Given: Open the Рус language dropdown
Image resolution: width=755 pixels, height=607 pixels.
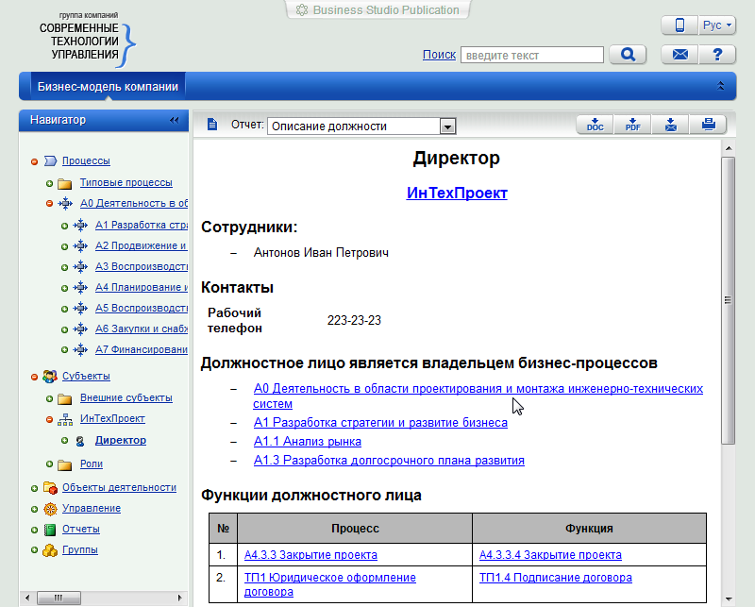Looking at the screenshot, I should (716, 25).
